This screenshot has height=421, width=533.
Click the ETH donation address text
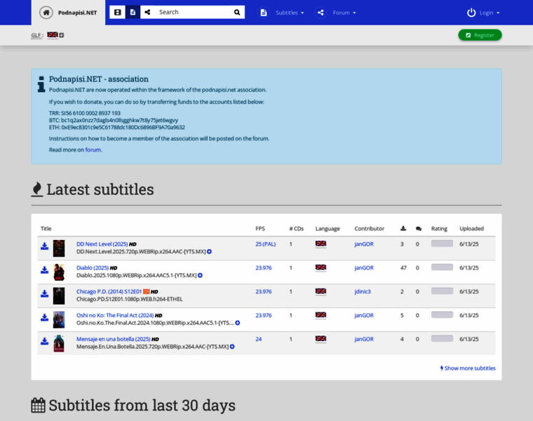tap(117, 128)
